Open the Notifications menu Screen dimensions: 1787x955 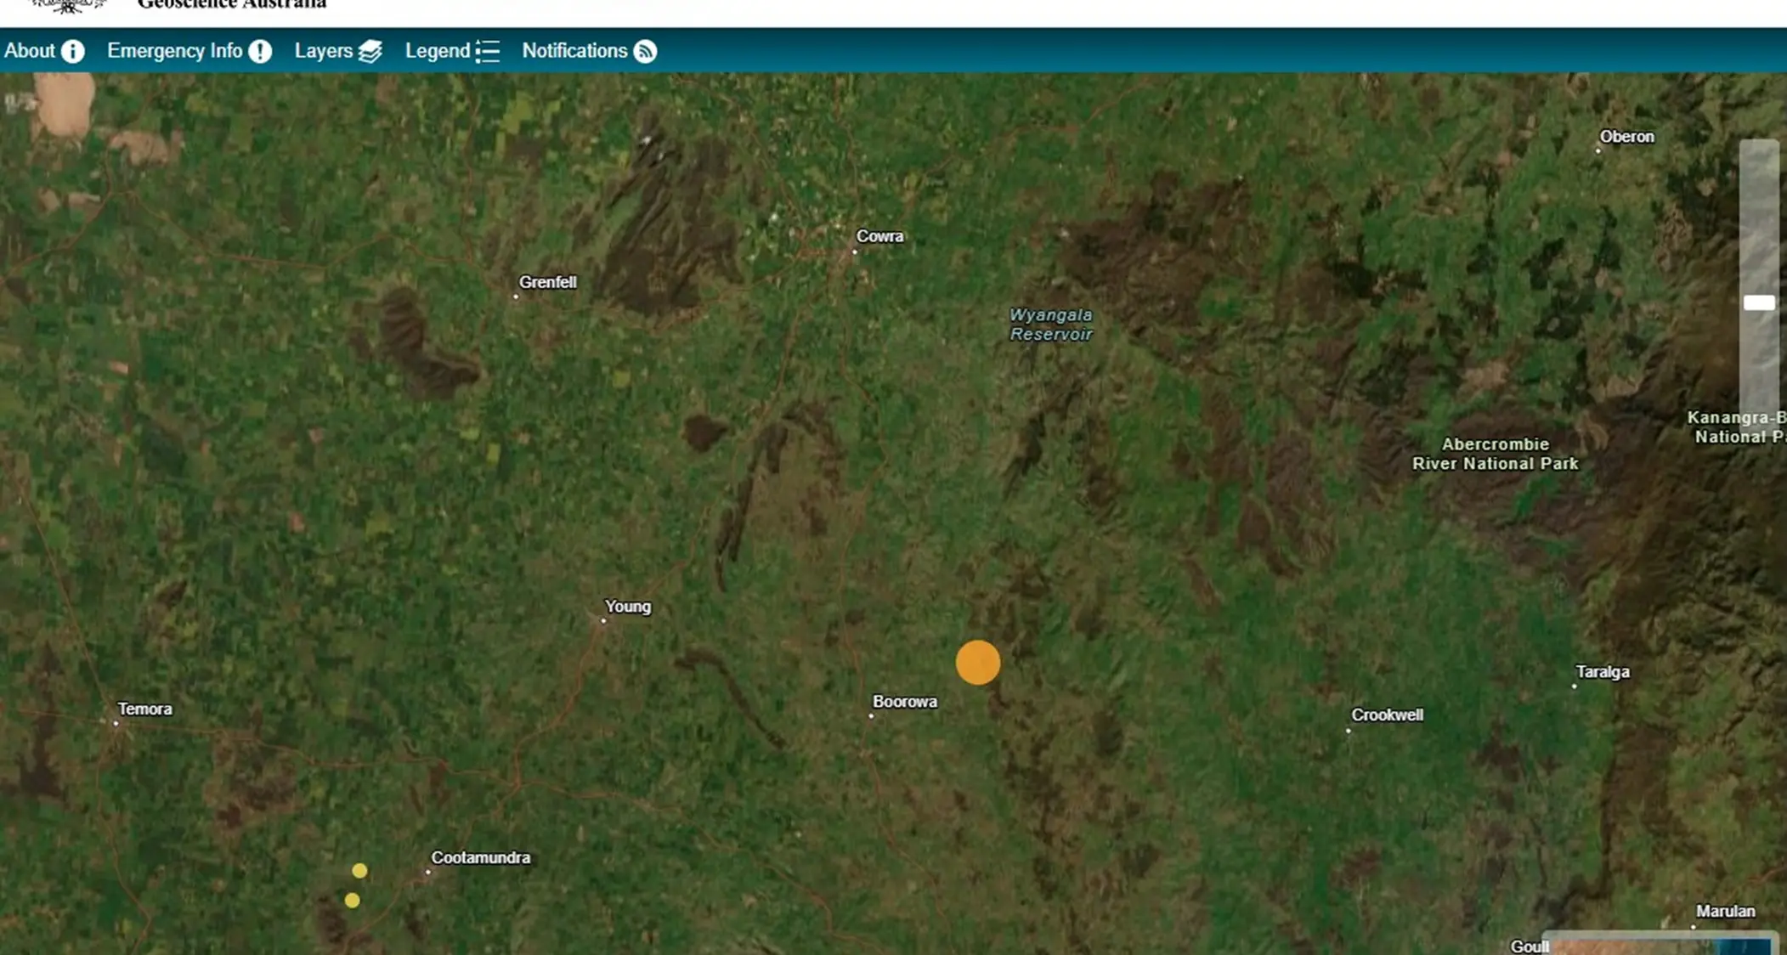pos(575,51)
